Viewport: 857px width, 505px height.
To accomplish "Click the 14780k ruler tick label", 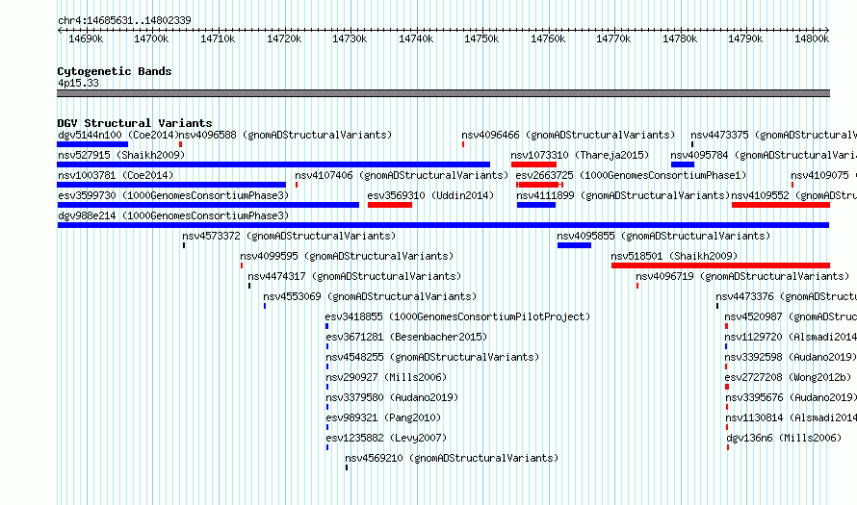I will [x=680, y=39].
